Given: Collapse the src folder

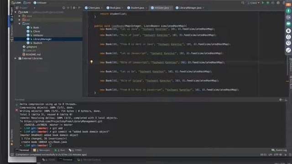Looking at the screenshot, I should point(19,24).
